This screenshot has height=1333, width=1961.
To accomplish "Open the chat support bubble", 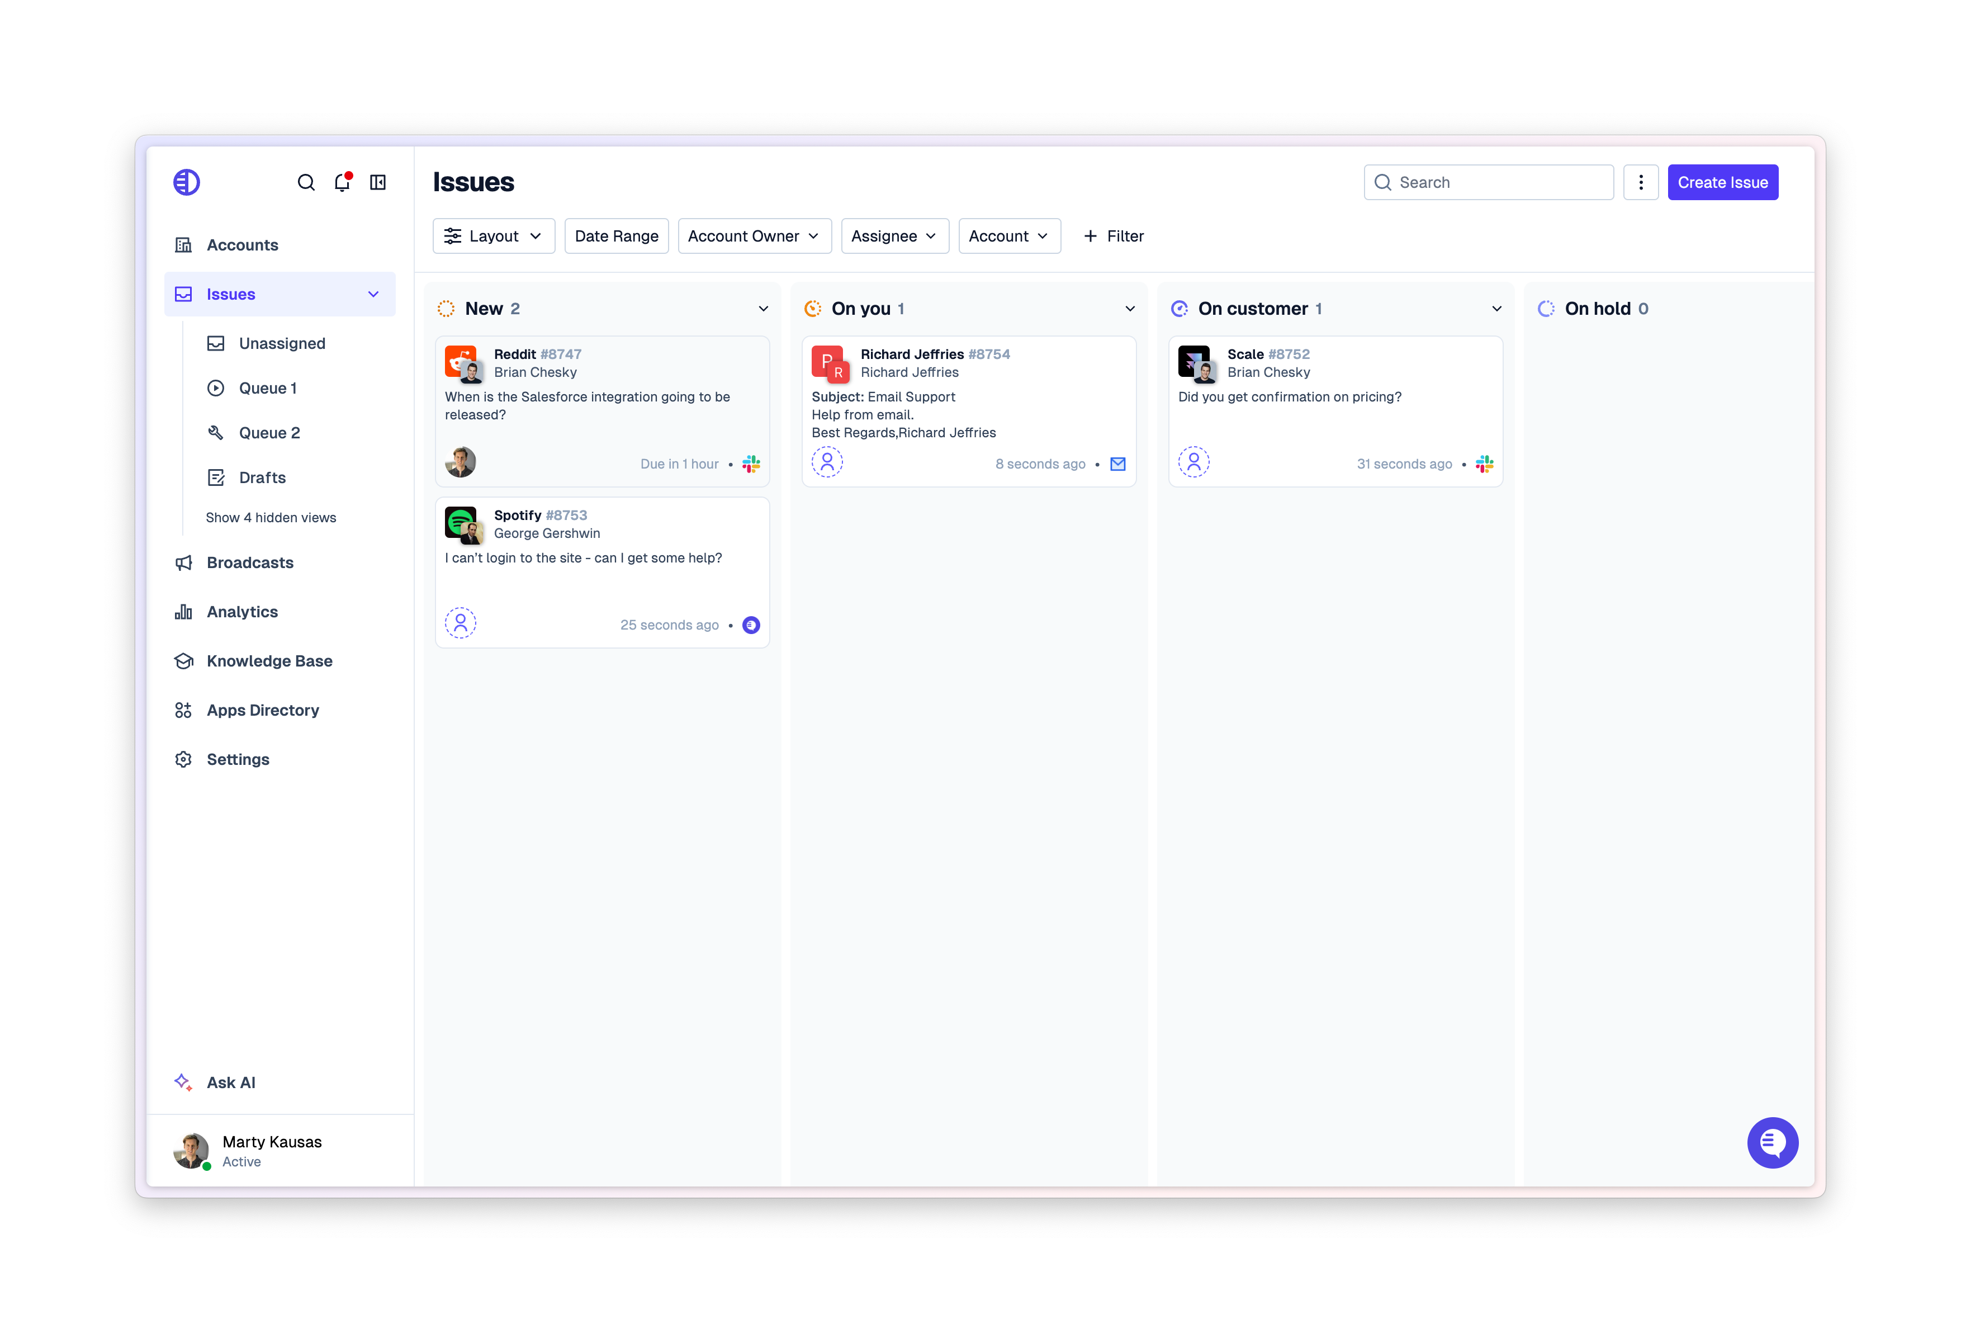I will 1772,1142.
